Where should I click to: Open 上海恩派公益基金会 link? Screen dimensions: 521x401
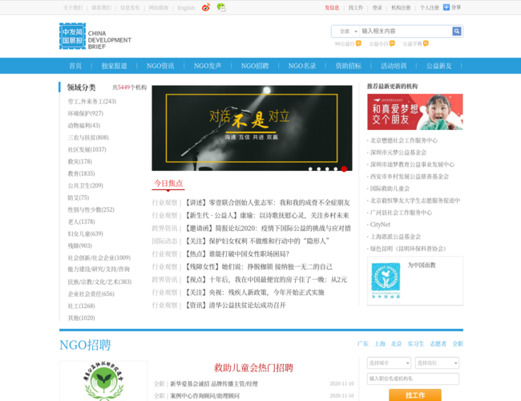point(395,237)
